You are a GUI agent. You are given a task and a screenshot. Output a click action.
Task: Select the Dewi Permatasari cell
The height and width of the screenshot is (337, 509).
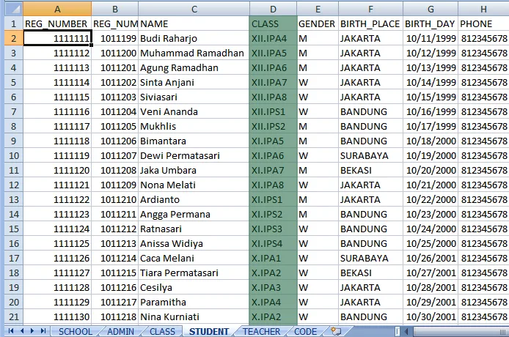[x=194, y=156]
